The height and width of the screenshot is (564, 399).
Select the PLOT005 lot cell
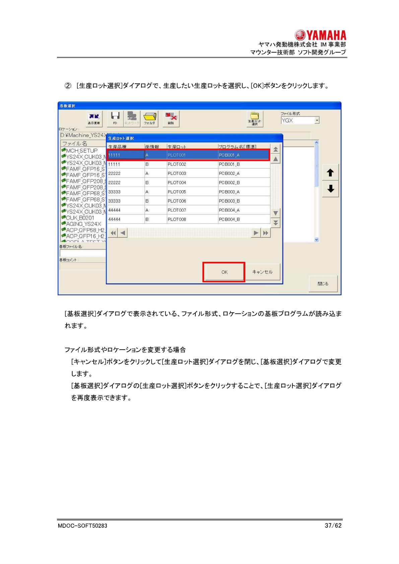(x=192, y=192)
